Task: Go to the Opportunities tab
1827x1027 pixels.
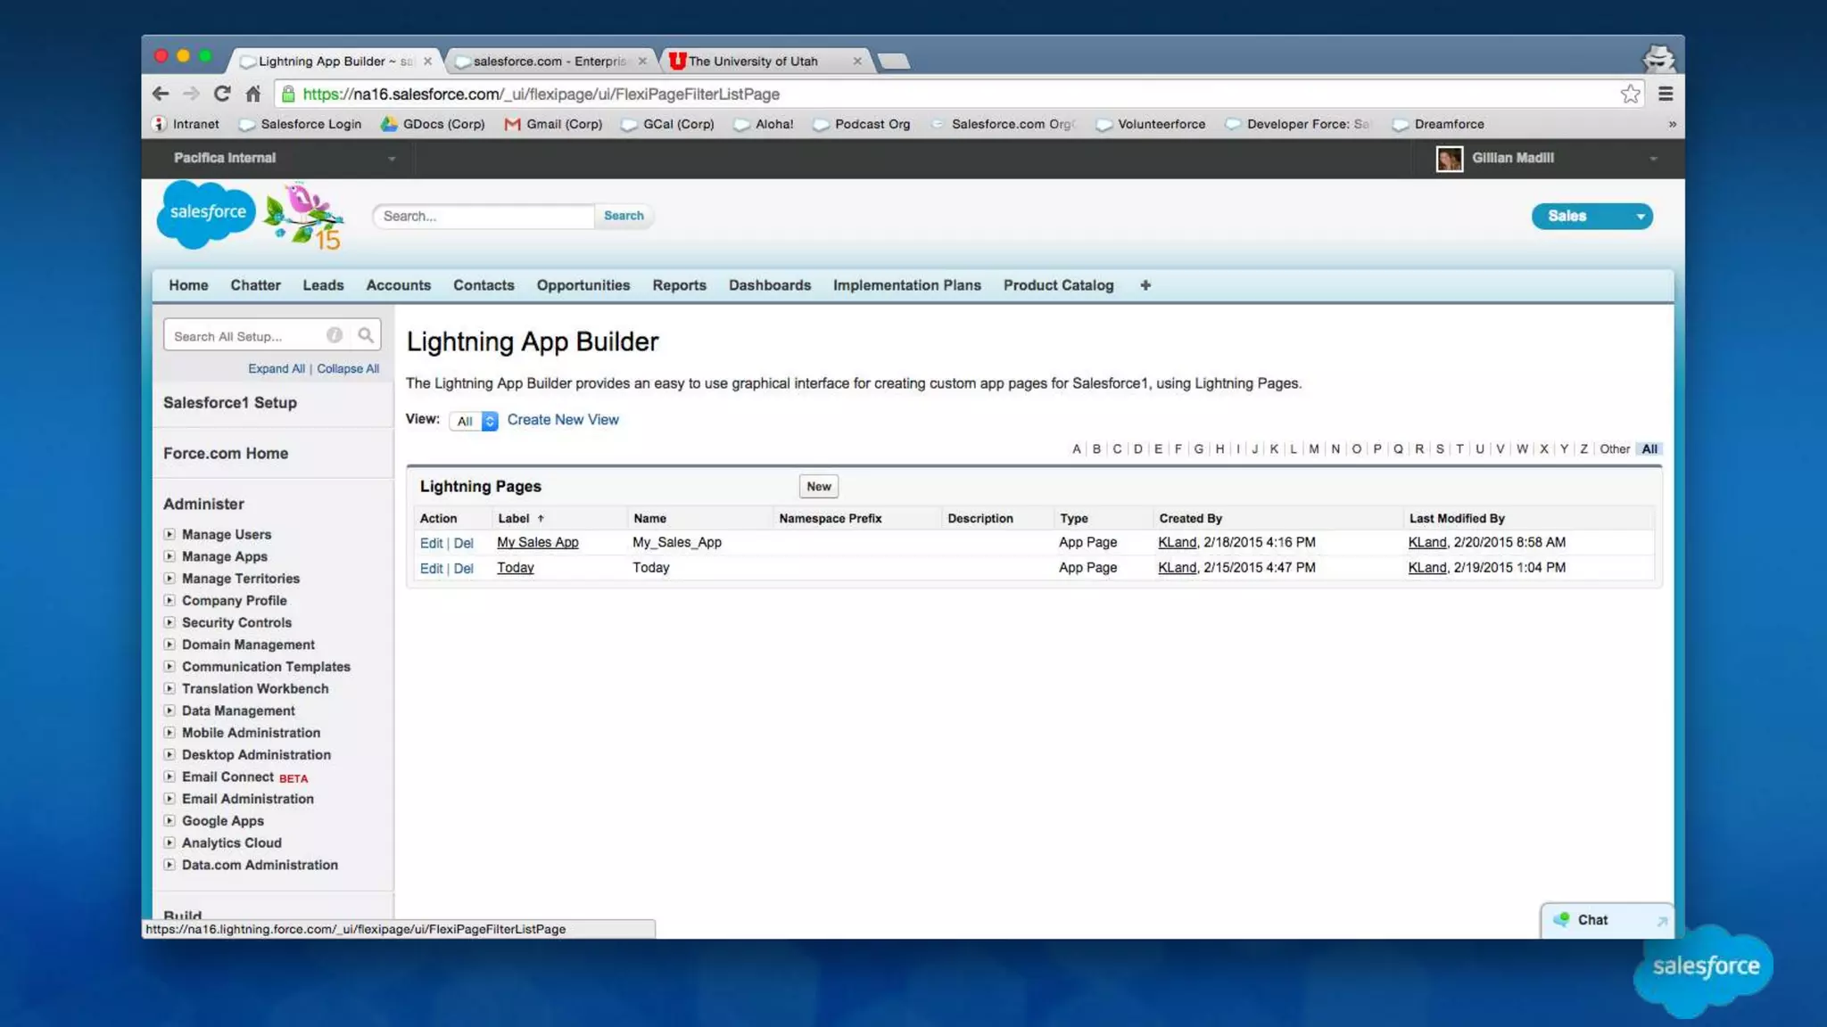Action: pyautogui.click(x=583, y=285)
